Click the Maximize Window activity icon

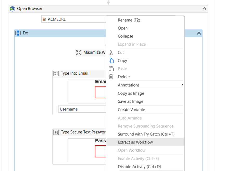click(x=79, y=52)
